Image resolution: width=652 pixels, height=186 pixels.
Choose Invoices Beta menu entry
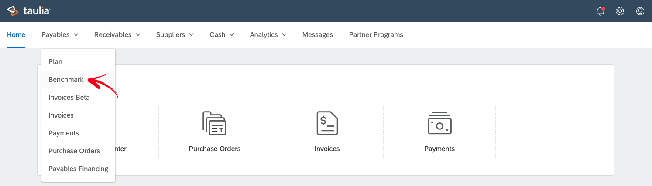(x=69, y=98)
